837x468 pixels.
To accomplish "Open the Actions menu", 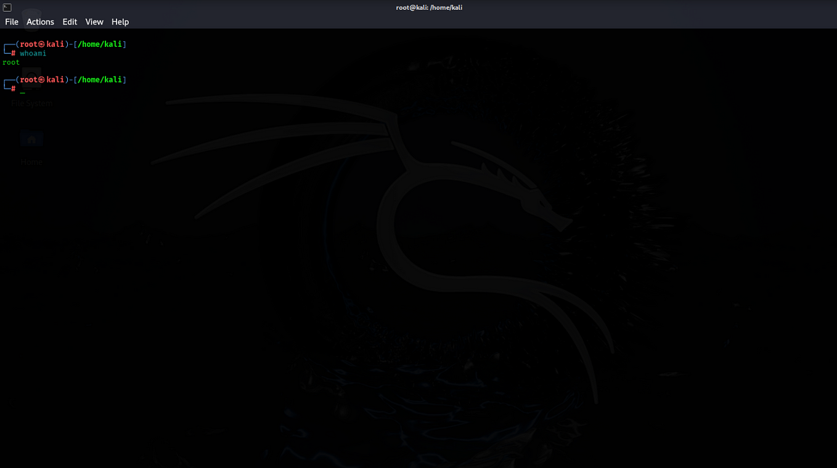I will [40, 22].
